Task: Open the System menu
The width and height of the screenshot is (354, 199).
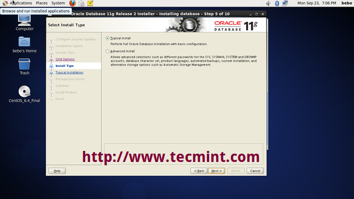Action: point(58,3)
